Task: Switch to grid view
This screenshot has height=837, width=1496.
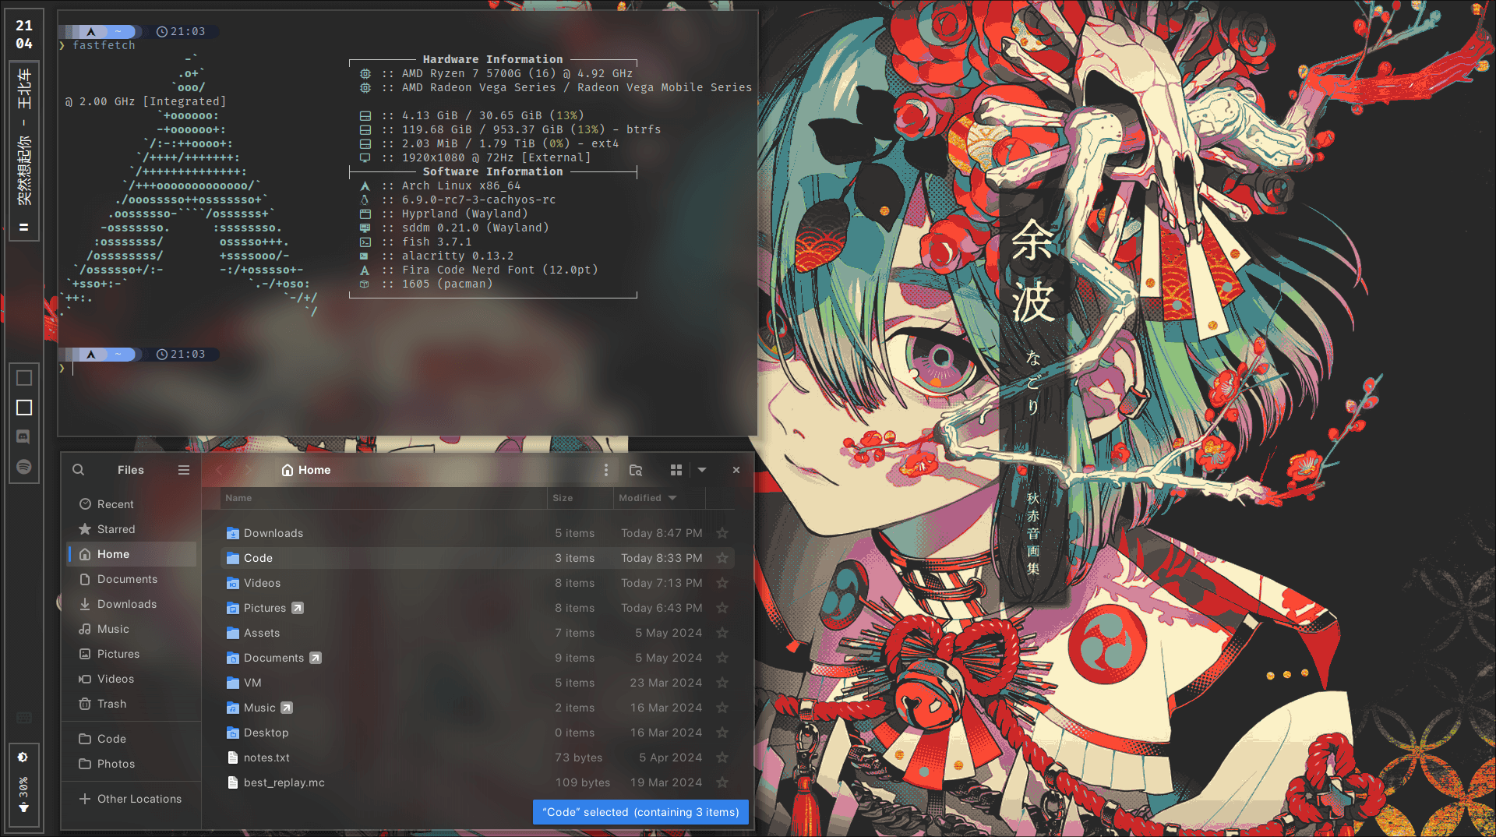Action: pyautogui.click(x=676, y=470)
